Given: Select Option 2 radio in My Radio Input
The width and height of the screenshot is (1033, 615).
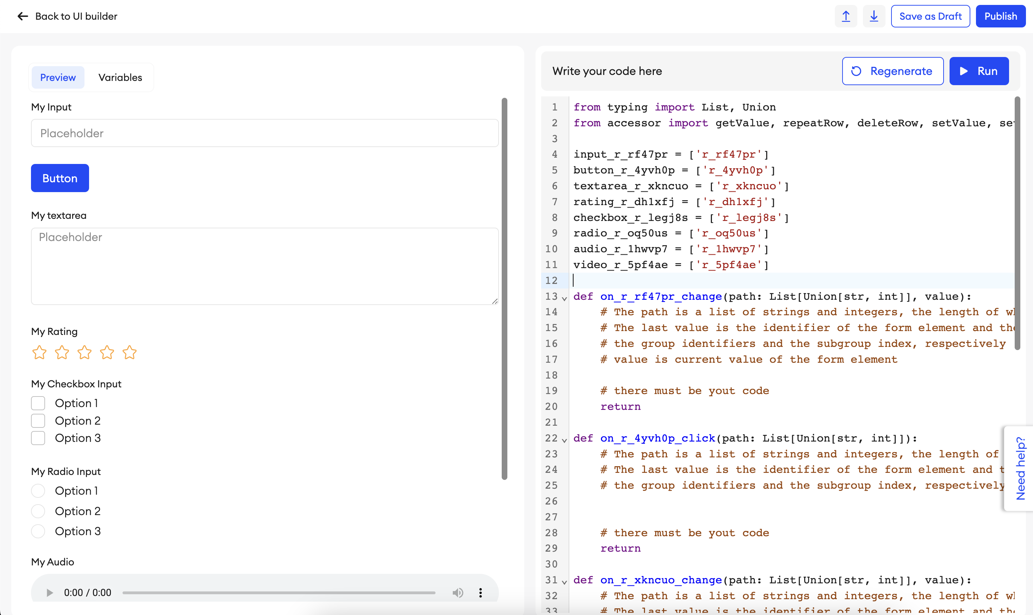Looking at the screenshot, I should click(38, 511).
